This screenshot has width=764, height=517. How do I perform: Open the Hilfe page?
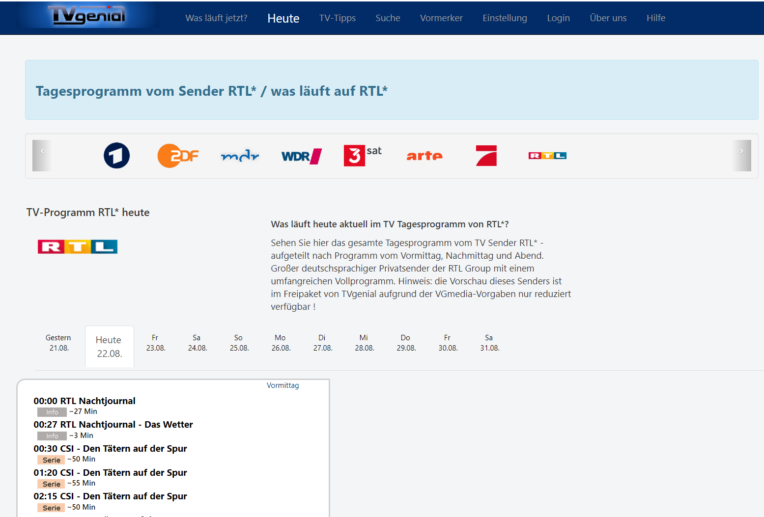(x=656, y=18)
